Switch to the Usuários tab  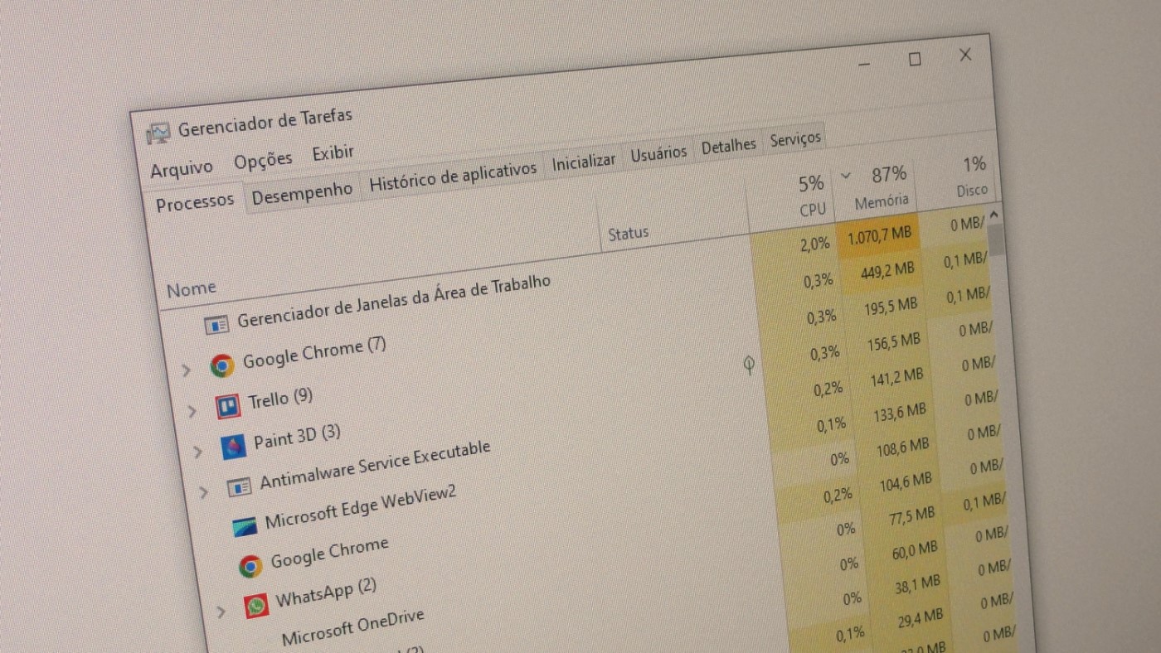click(x=658, y=153)
